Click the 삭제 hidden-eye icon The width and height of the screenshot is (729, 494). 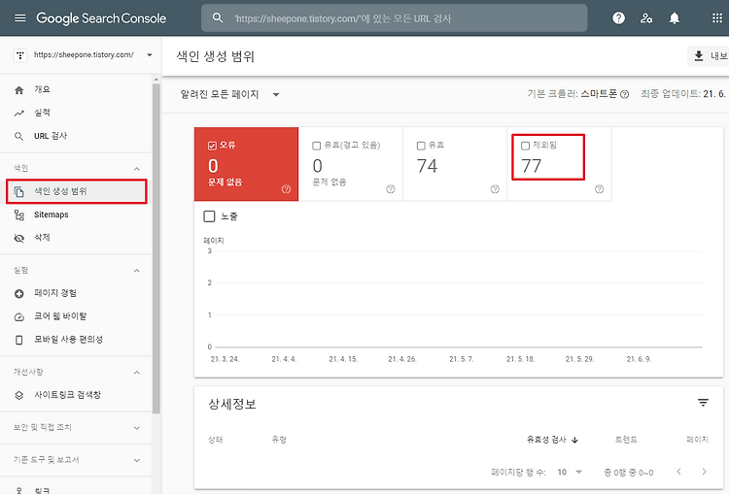coord(19,238)
